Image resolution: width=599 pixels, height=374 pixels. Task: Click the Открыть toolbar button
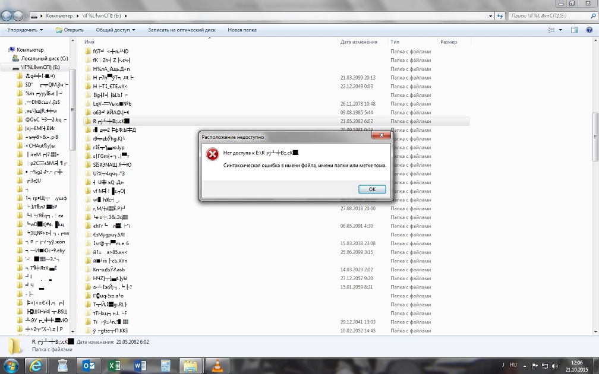[70, 30]
